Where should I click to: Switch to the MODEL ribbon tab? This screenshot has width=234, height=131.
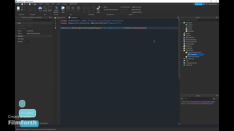(47, 4)
